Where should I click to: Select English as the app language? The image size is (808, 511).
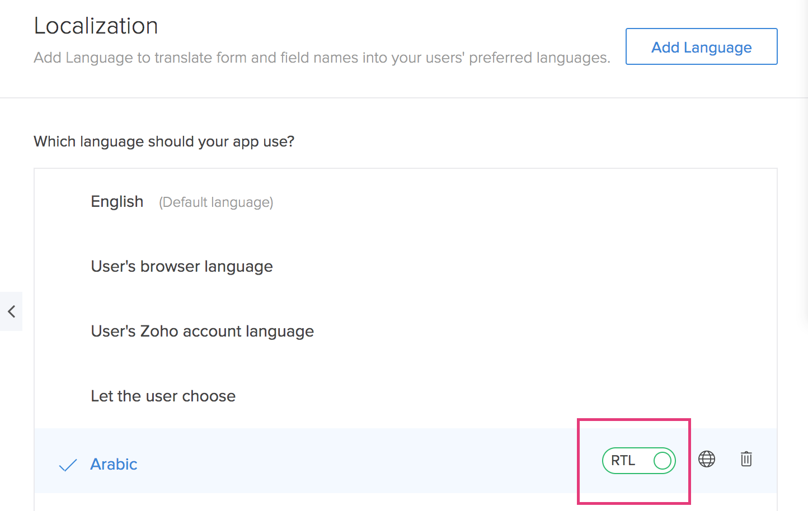(117, 202)
